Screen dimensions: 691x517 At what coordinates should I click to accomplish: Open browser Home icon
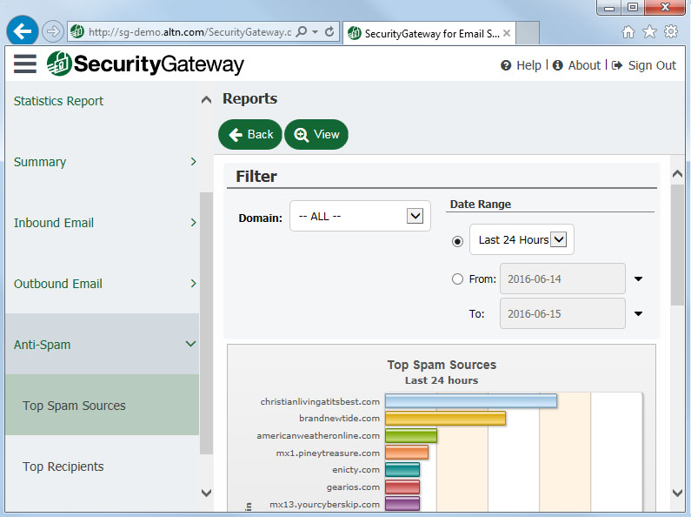click(628, 32)
